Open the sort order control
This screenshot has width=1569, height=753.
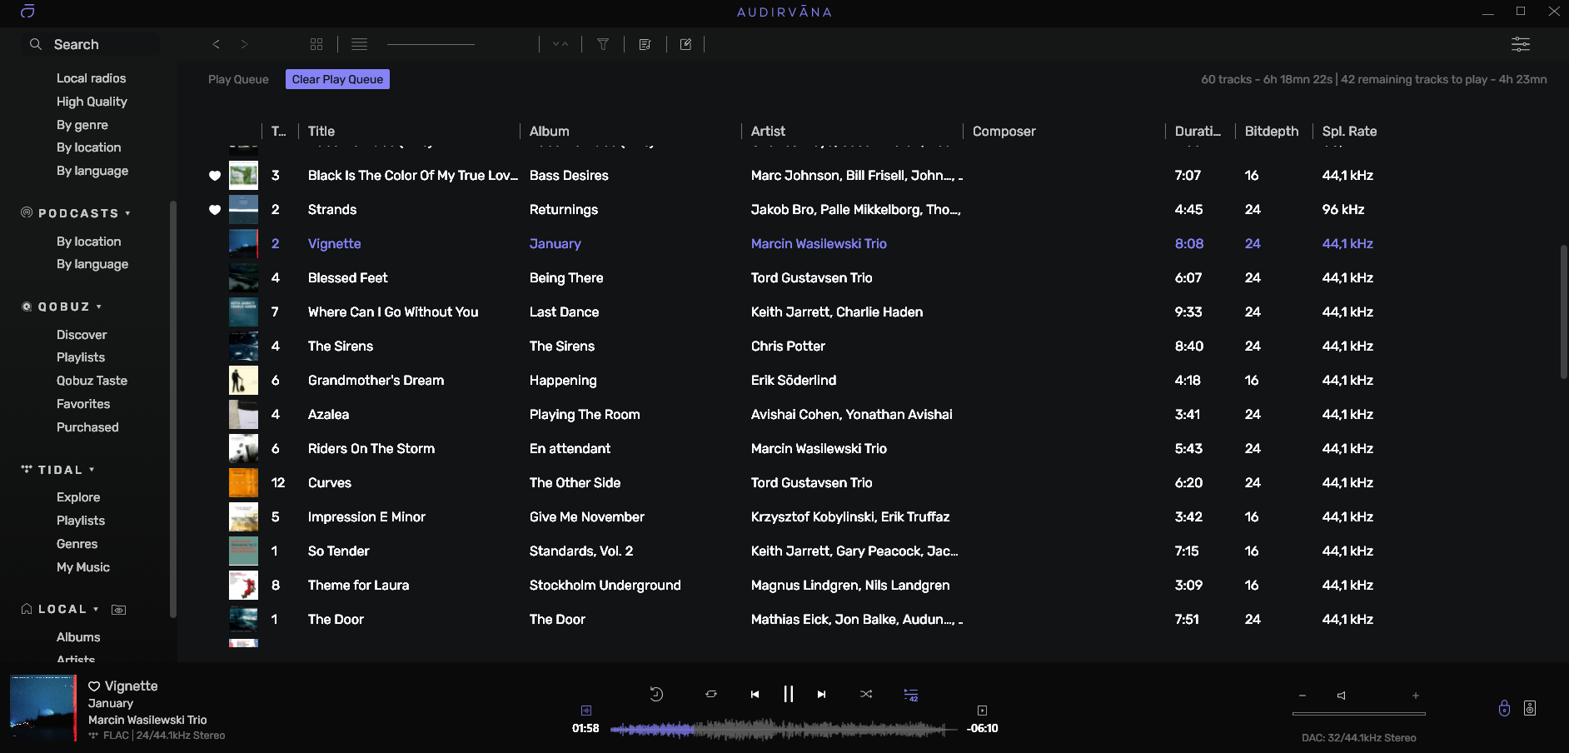point(560,44)
